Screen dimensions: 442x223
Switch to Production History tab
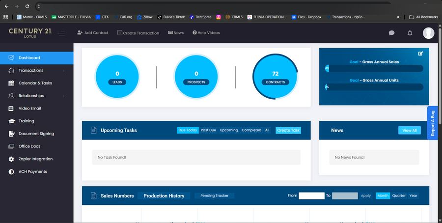coord(164,195)
